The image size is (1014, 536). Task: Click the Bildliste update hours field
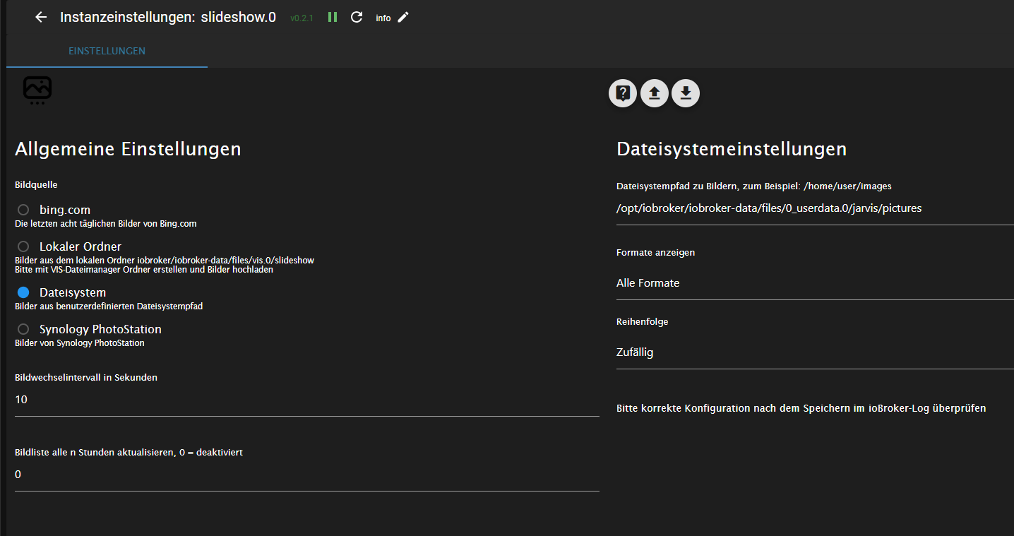(307, 475)
